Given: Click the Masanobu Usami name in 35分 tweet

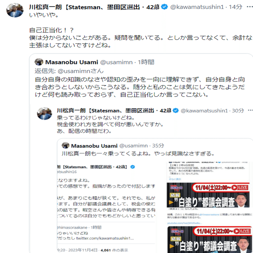Looking at the screenshot, I should click(94, 146).
